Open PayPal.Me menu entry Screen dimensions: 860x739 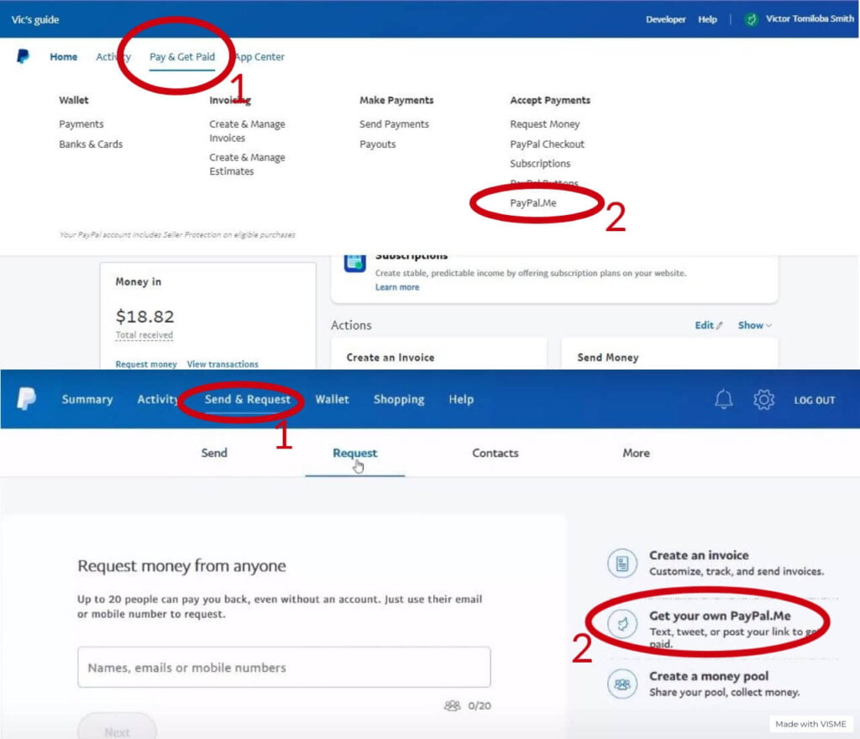pos(533,203)
